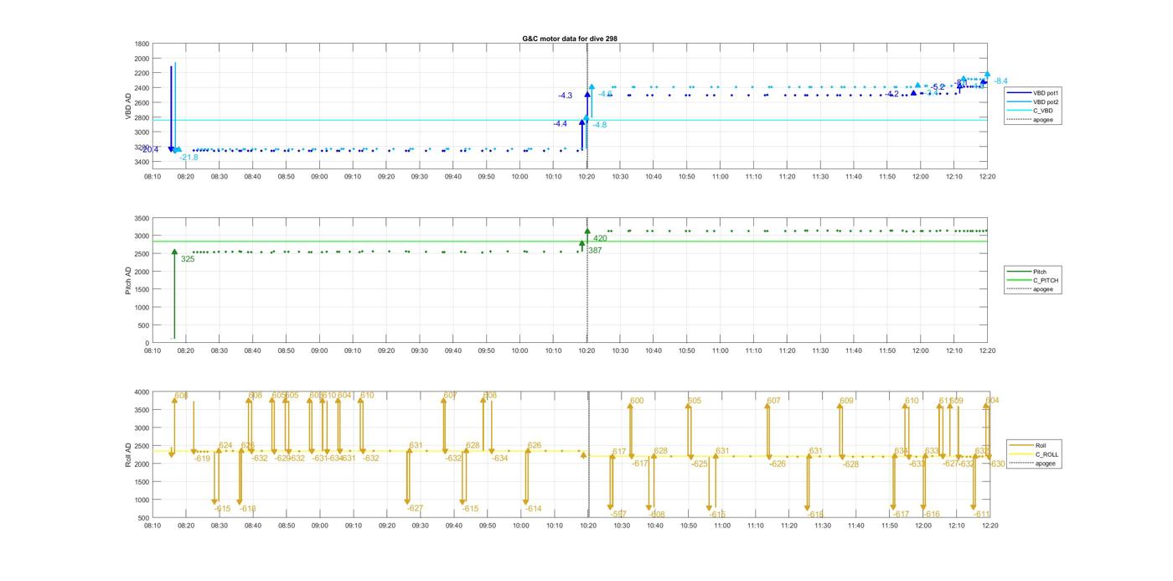Click the "3400" tick on the VBD axis
Screen dimensions: 1173x581
(x=142, y=162)
